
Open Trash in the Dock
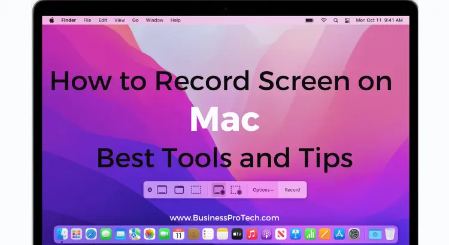coord(390,234)
